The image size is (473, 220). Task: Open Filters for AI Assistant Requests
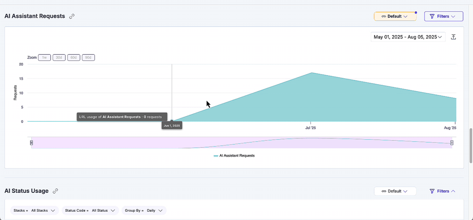443,16
